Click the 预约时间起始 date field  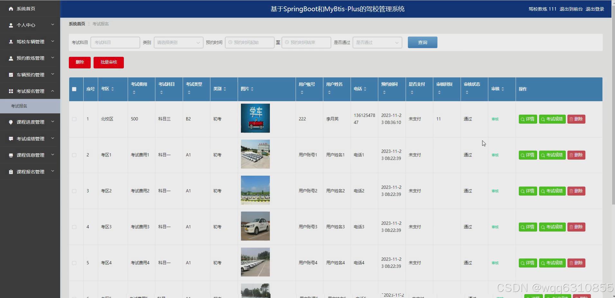click(250, 42)
